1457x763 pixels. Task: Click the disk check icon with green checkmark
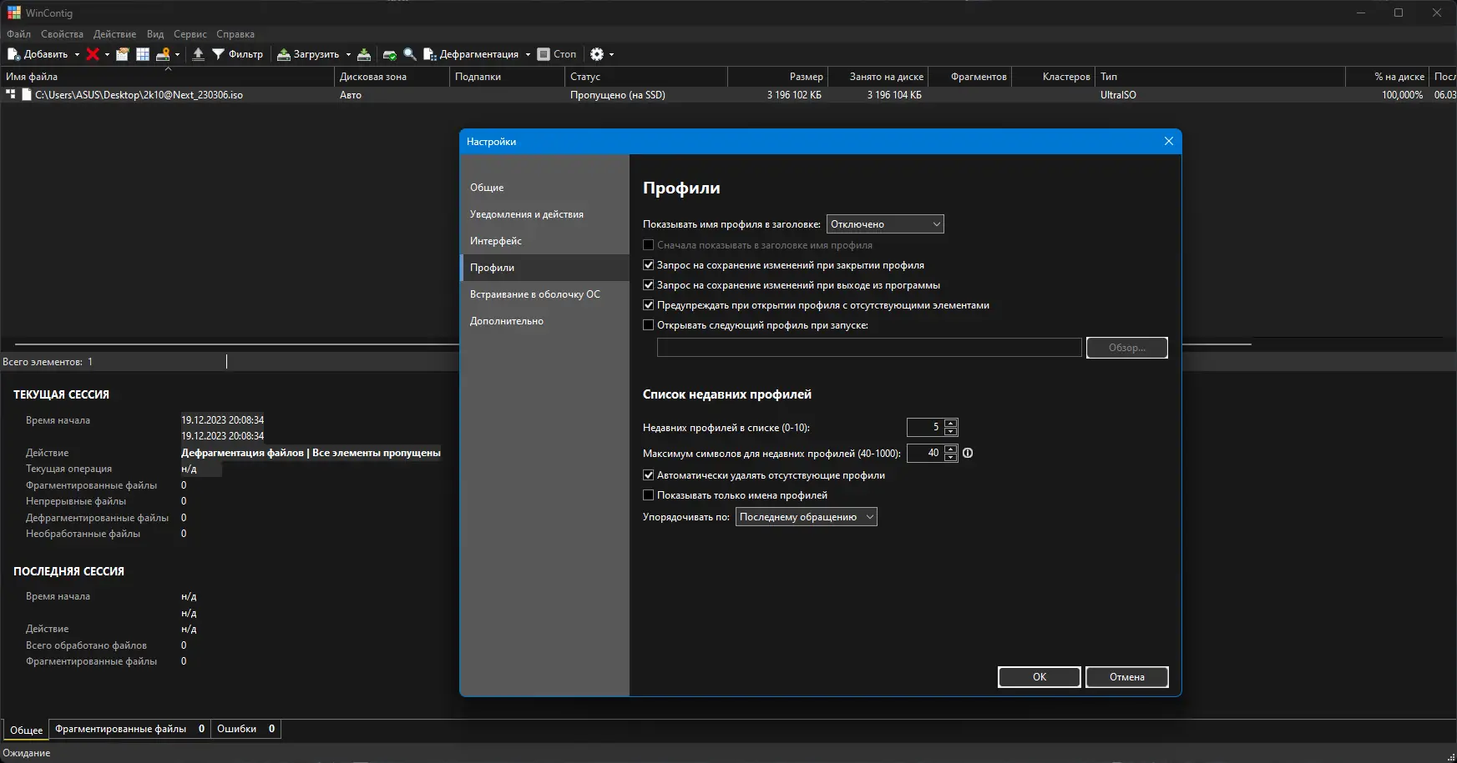point(389,54)
